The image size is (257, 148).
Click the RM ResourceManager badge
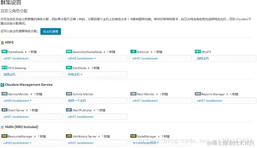(x=4, y=136)
